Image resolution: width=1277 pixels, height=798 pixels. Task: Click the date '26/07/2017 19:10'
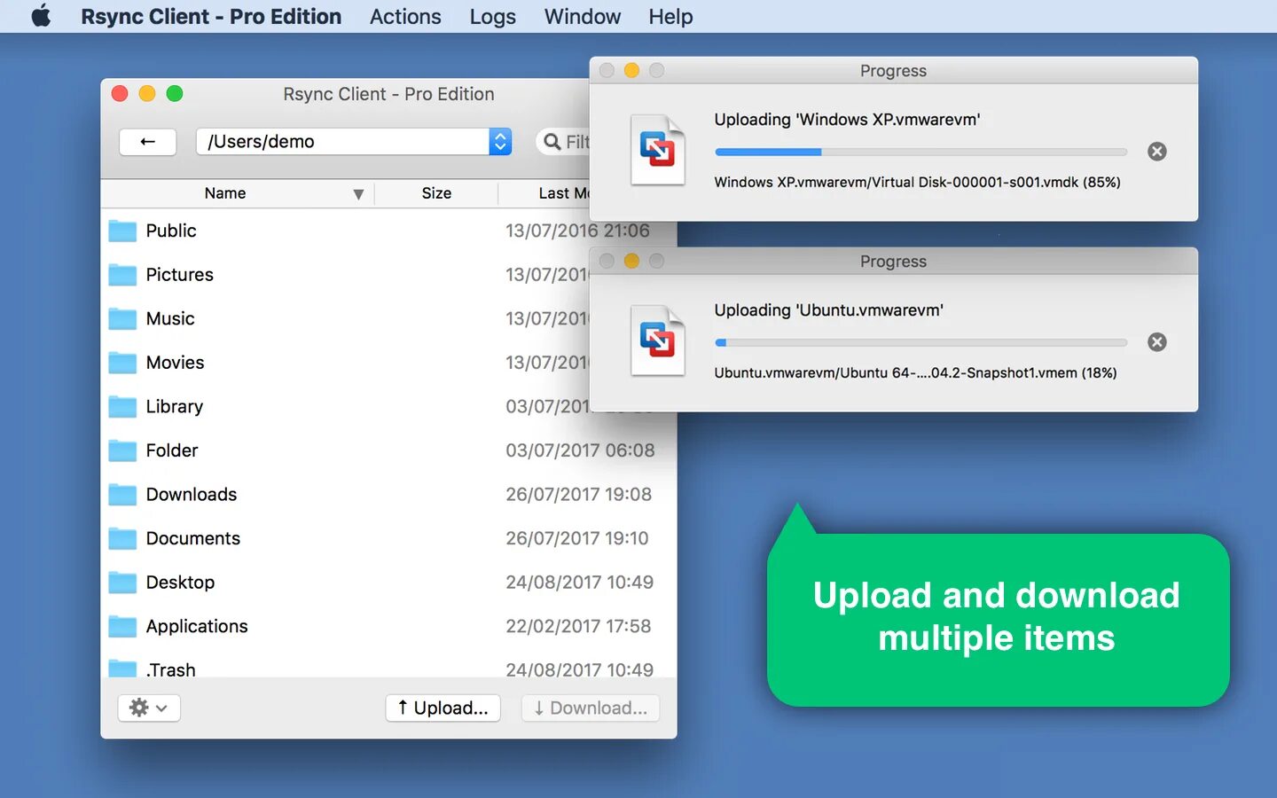pos(577,538)
